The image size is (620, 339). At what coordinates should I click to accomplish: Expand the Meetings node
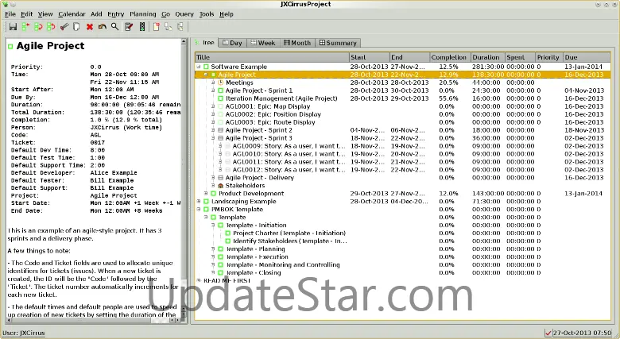click(x=213, y=83)
